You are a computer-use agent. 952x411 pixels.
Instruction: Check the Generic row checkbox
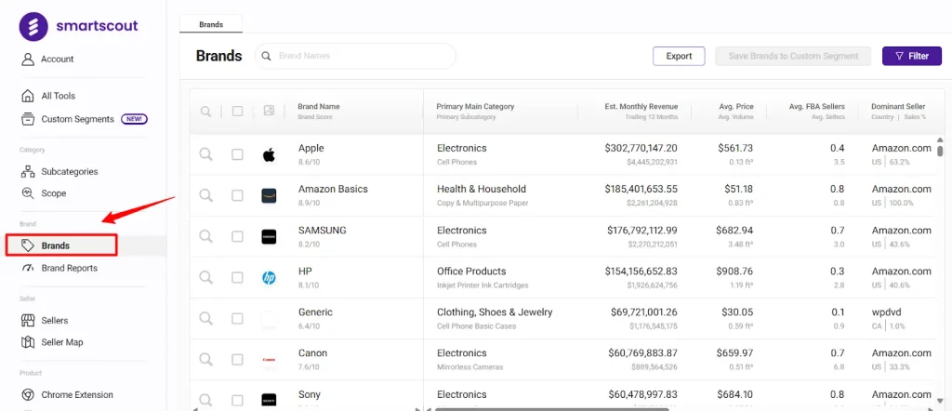[x=237, y=318]
